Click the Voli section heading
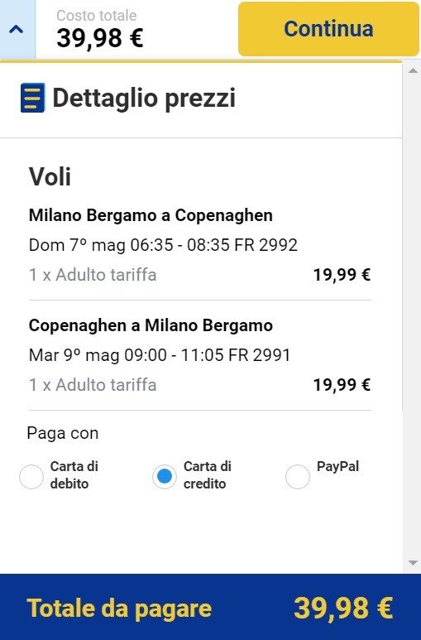This screenshot has width=421, height=640. point(50,176)
